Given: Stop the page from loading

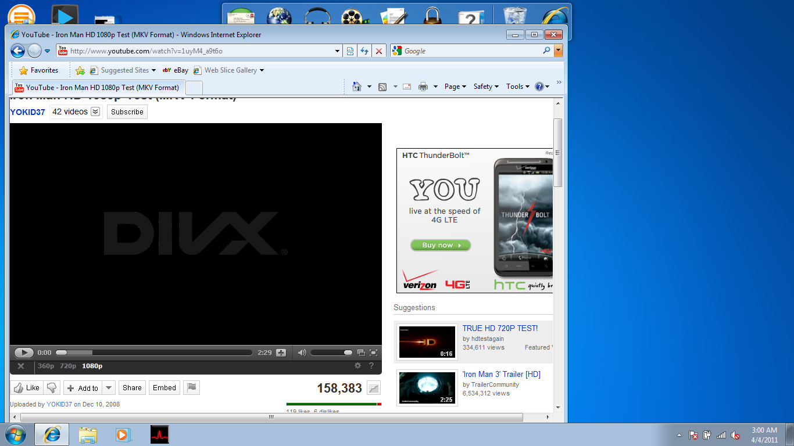Looking at the screenshot, I should pyautogui.click(x=379, y=51).
